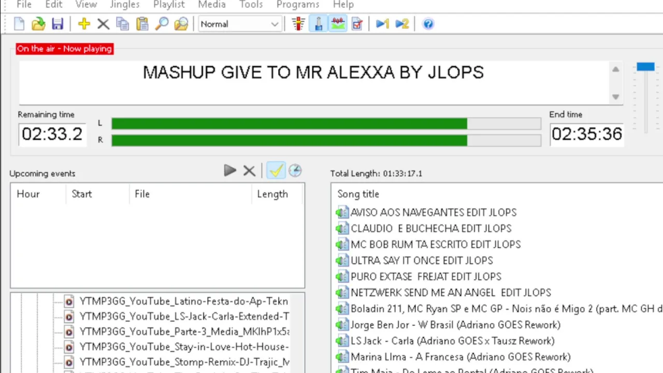Add a track using the yellow plus icon
The width and height of the screenshot is (663, 373).
pyautogui.click(x=84, y=24)
